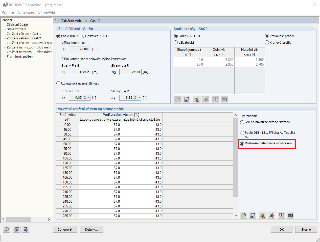320x242 pixels.
Task: Select Zatížení větrem - část 1
Action: (x=24, y=34)
